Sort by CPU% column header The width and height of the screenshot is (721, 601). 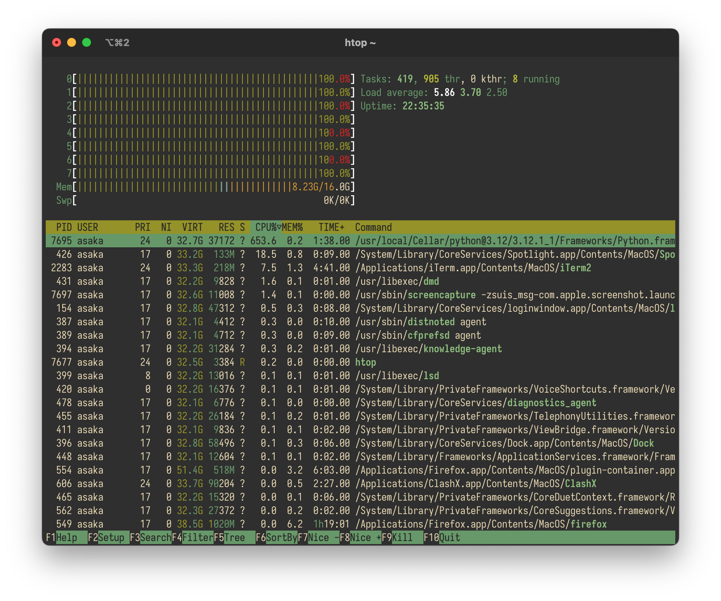(266, 227)
